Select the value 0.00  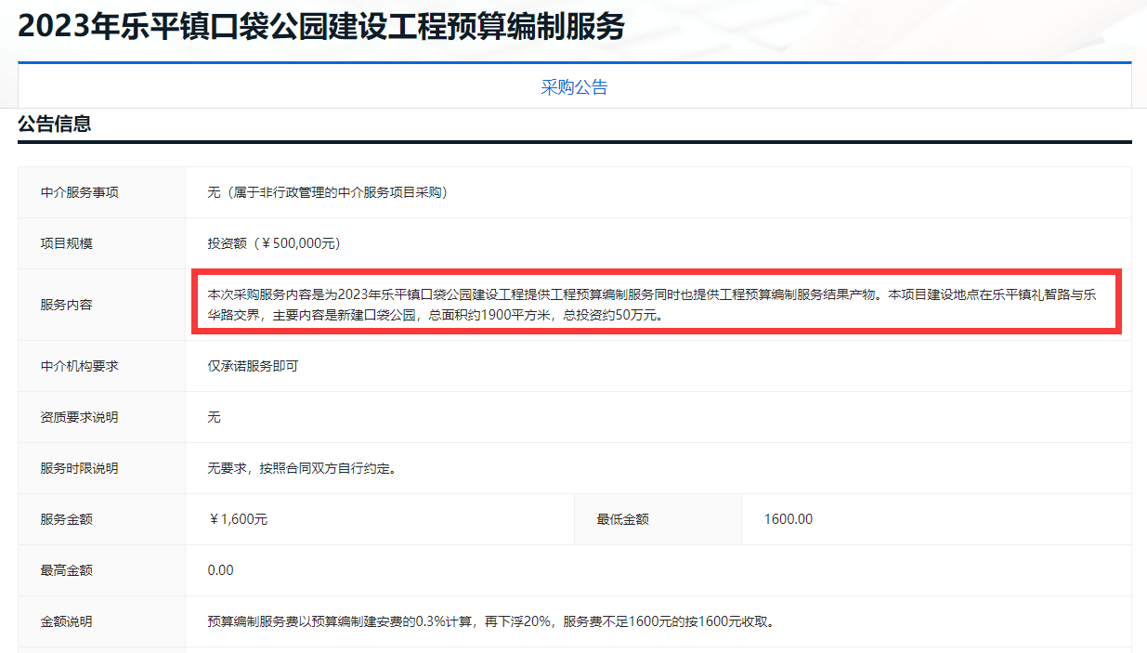tap(221, 570)
